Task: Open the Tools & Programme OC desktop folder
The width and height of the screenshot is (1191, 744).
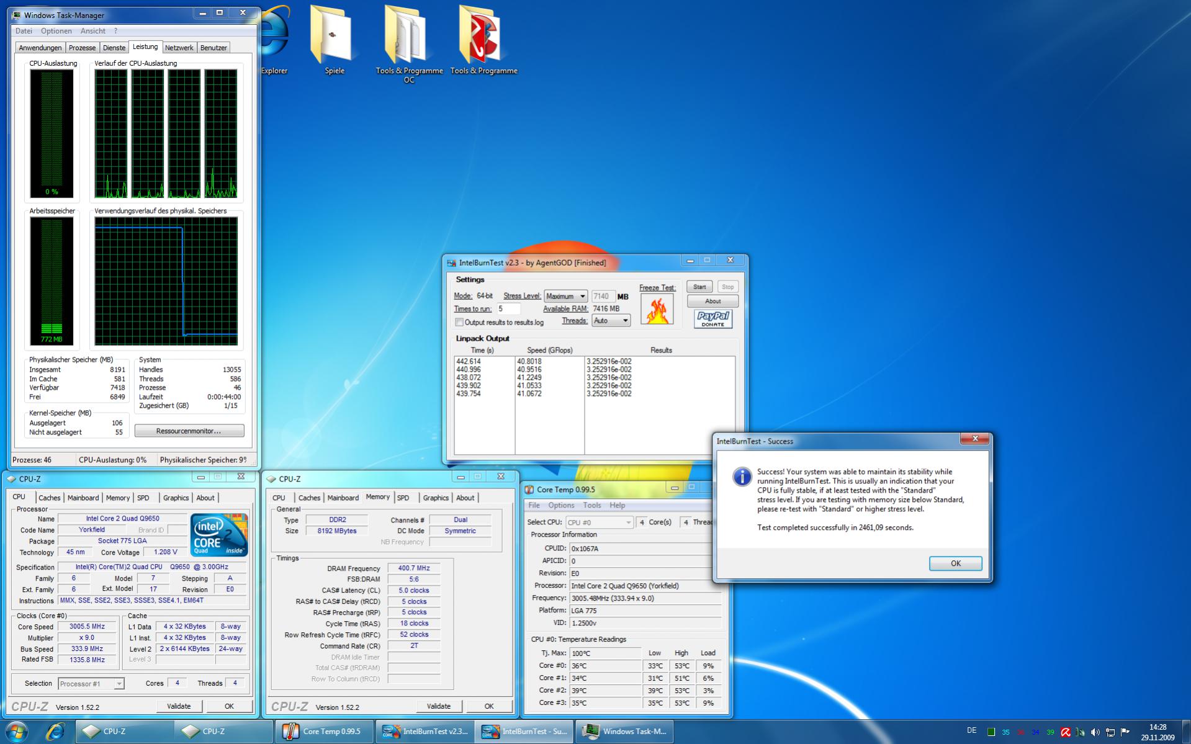Action: point(409,43)
